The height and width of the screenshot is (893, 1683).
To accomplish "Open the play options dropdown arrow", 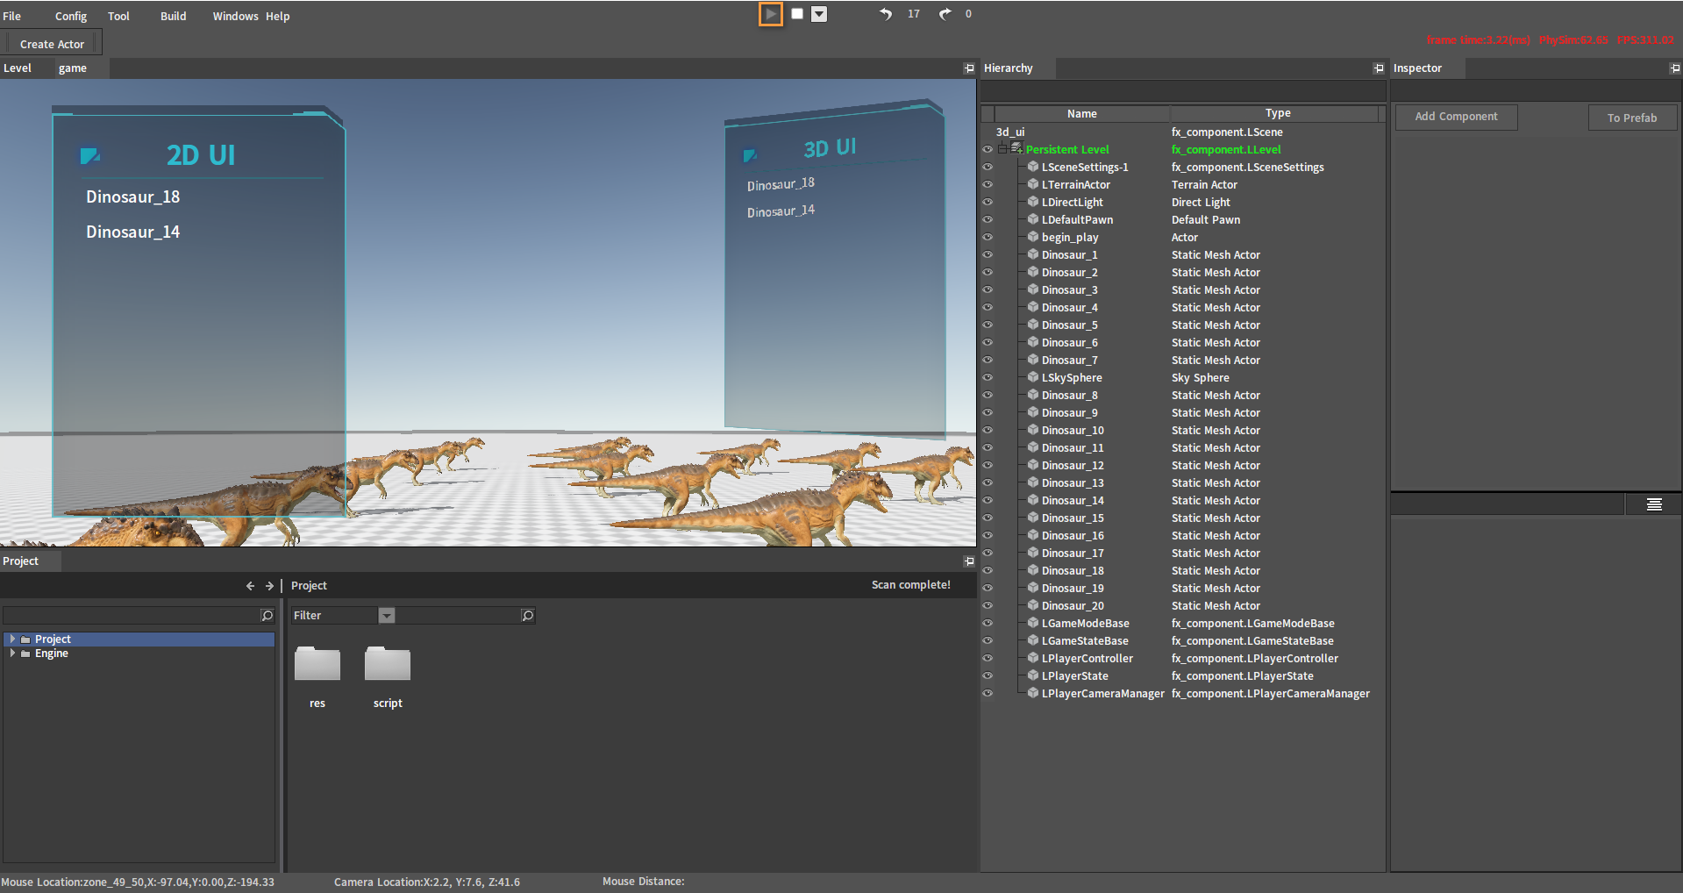I will pos(819,14).
